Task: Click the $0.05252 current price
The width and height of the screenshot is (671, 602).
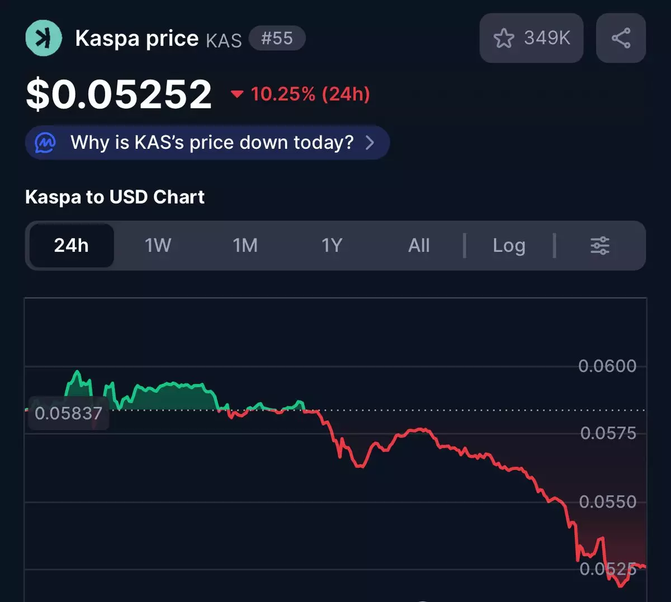Action: click(x=119, y=93)
